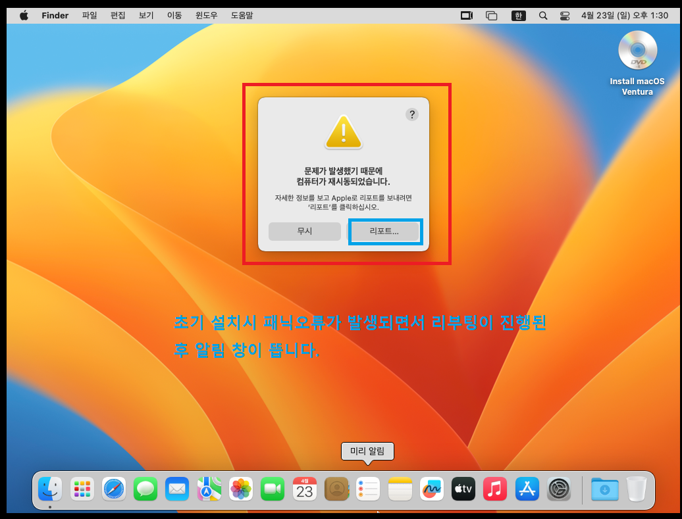682x519 pixels.
Task: Launch the Music app in Dock
Action: click(x=495, y=489)
